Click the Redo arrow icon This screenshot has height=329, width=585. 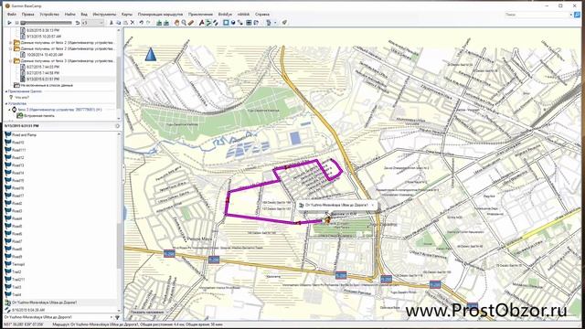click(148, 23)
